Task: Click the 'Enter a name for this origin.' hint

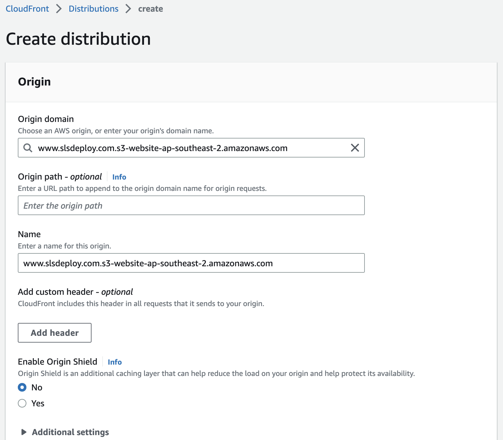Action: tap(64, 246)
